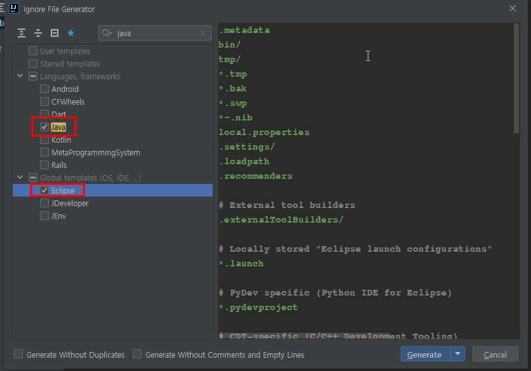
Task: Toggle the Languages, frameworks group checkbox
Action: [33, 76]
